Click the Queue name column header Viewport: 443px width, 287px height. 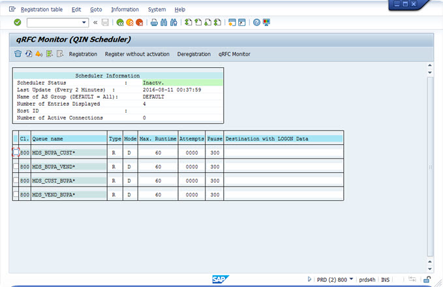click(69, 139)
